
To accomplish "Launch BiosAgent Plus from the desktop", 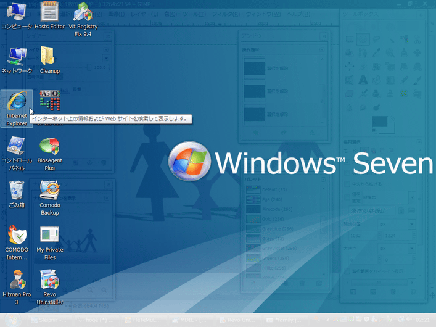I will point(50,154).
